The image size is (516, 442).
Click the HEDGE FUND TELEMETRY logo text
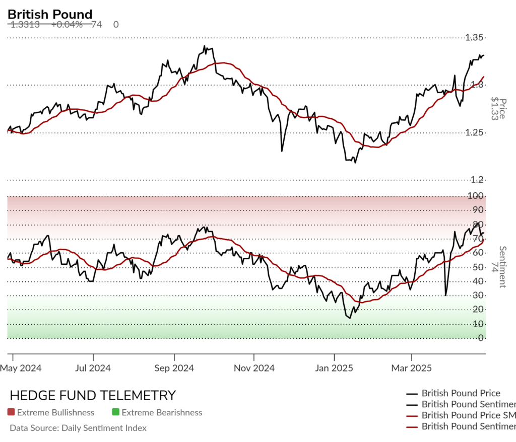click(x=93, y=395)
